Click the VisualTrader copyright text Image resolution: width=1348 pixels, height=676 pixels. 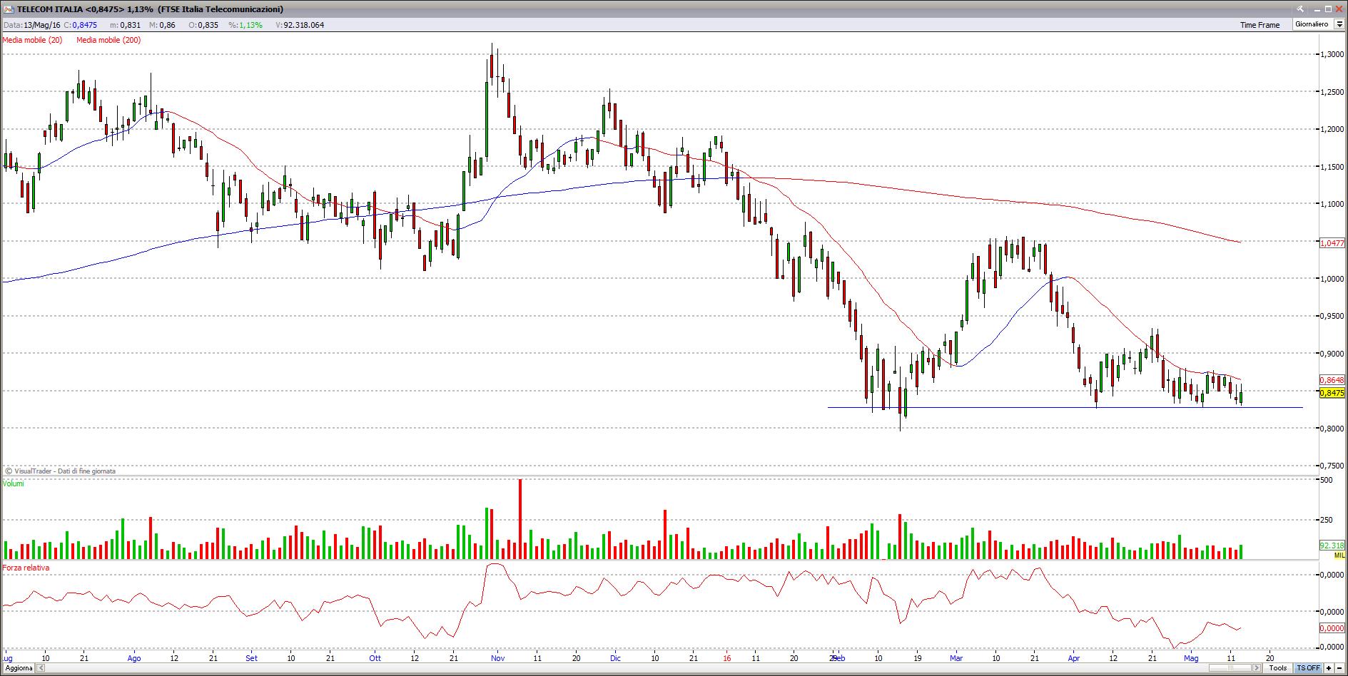(60, 471)
